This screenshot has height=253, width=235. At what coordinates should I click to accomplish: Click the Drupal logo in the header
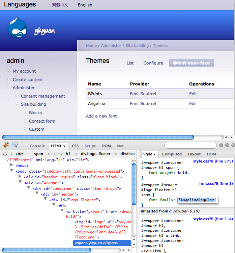click(x=17, y=29)
